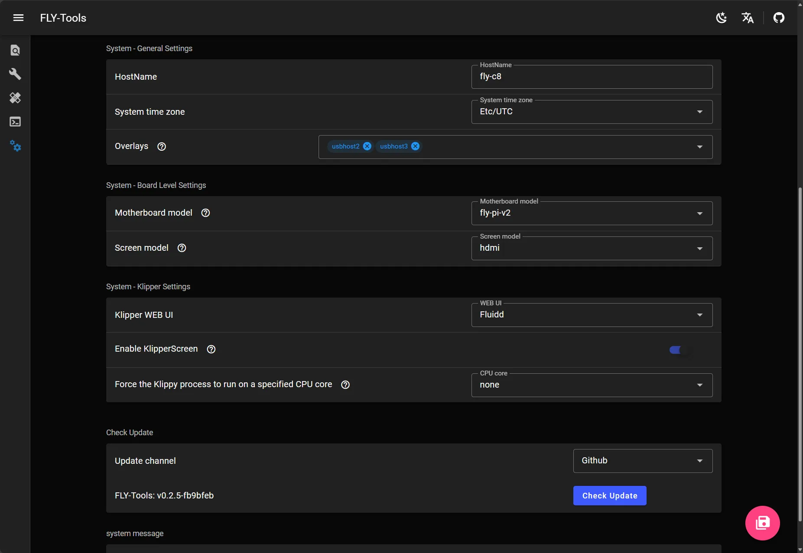Remove the usbhost2 overlay chip
Viewport: 803px width, 553px height.
(367, 146)
